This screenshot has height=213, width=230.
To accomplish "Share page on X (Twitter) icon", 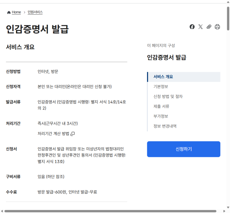I will [x=200, y=27].
